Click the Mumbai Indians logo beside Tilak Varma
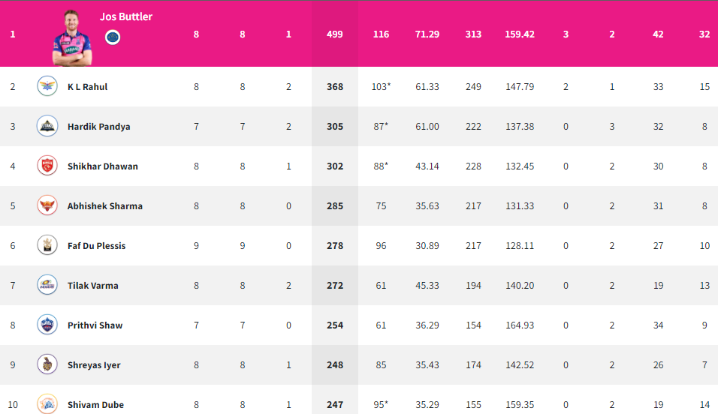 pyautogui.click(x=47, y=285)
